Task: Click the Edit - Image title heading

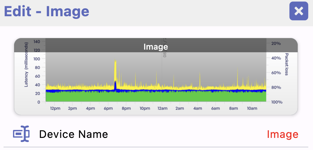Action: click(x=46, y=11)
